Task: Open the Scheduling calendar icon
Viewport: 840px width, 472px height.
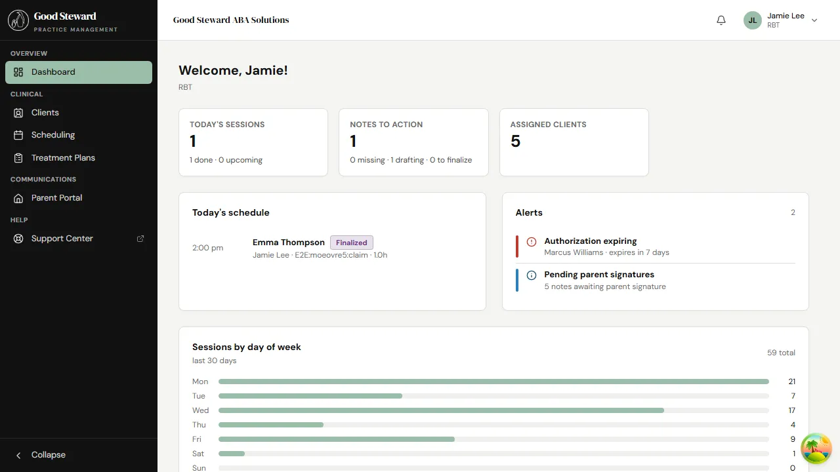Action: point(18,134)
